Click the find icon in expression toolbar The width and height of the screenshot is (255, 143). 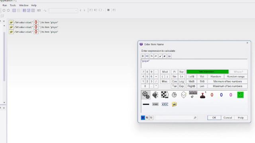(169, 56)
